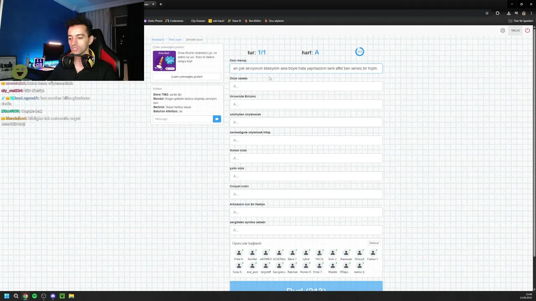Select player avatar Furkan 1.
The width and height of the screenshot is (536, 301).
click(373, 255)
